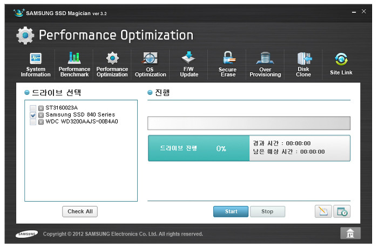Open Over Provisioning tool
The width and height of the screenshot is (378, 248).
coord(265,65)
